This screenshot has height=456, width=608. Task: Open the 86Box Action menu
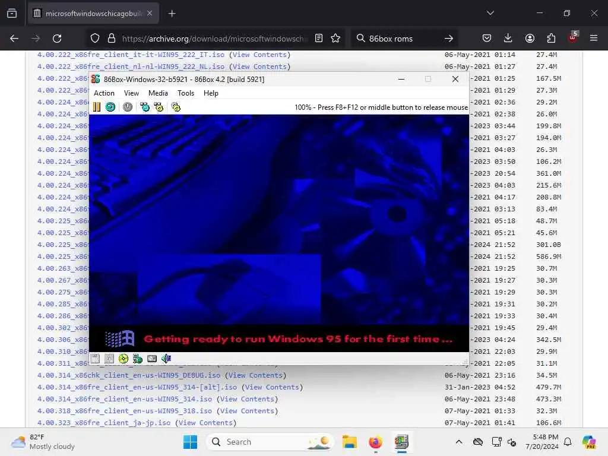click(104, 93)
